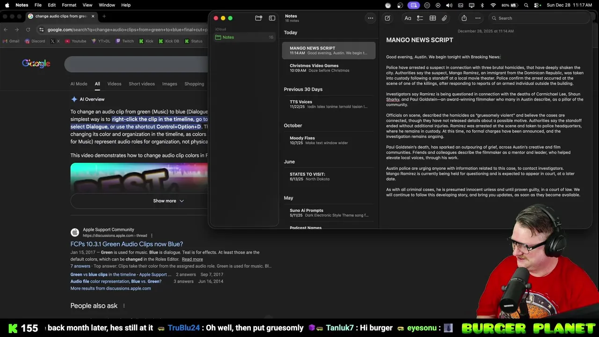The width and height of the screenshot is (599, 337).
Task: Open the Window menu
Action: pyautogui.click(x=107, y=5)
